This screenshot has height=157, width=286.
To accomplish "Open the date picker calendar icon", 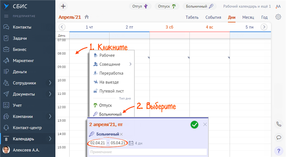I will tap(131, 143).
